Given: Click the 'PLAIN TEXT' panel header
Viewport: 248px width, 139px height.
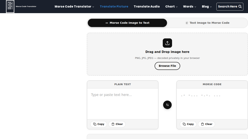Looking at the screenshot, I should (x=122, y=84).
